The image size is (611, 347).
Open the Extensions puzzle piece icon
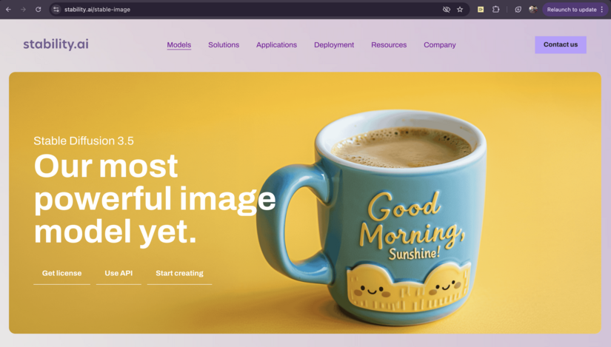tap(495, 10)
